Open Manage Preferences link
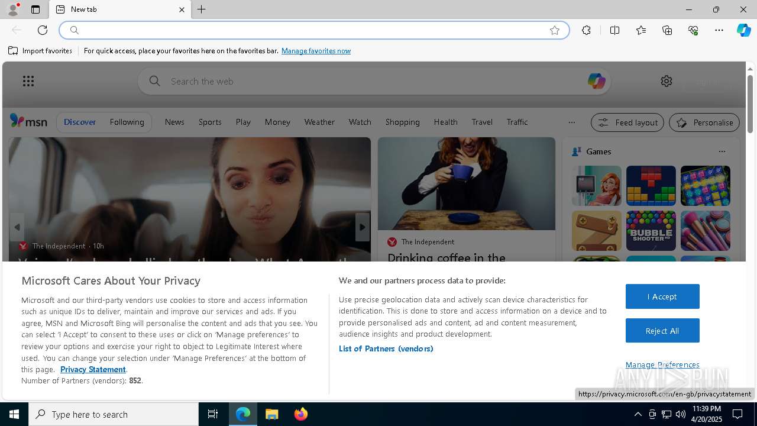757x426 pixels. 662,364
